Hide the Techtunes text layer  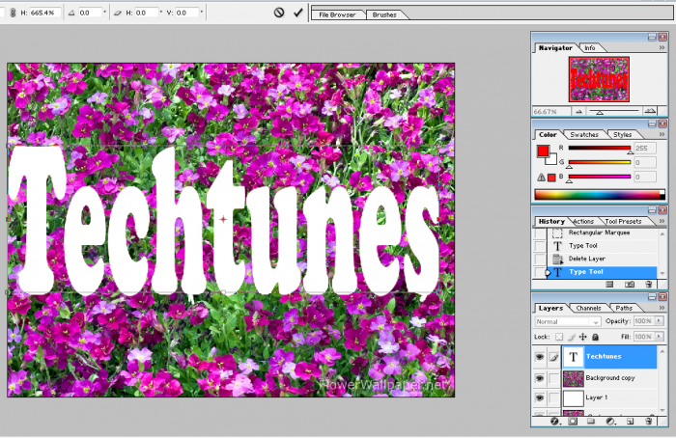[x=539, y=356]
